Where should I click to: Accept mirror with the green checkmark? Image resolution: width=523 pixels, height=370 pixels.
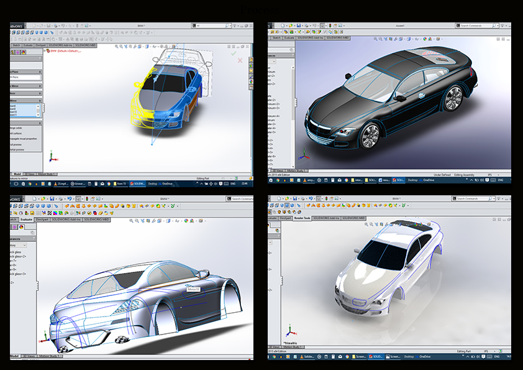(x=234, y=53)
